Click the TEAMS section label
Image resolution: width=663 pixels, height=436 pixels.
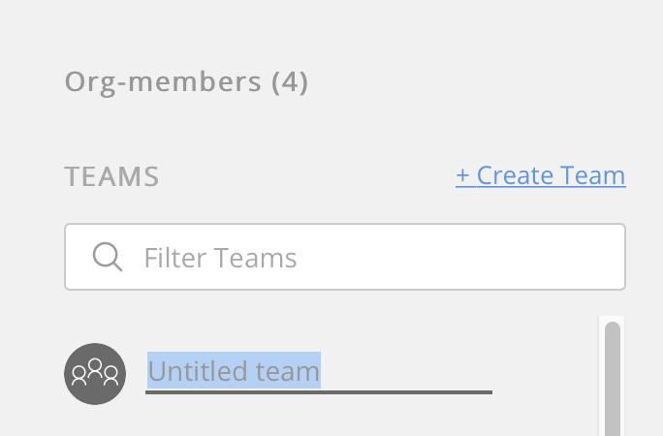tap(111, 176)
